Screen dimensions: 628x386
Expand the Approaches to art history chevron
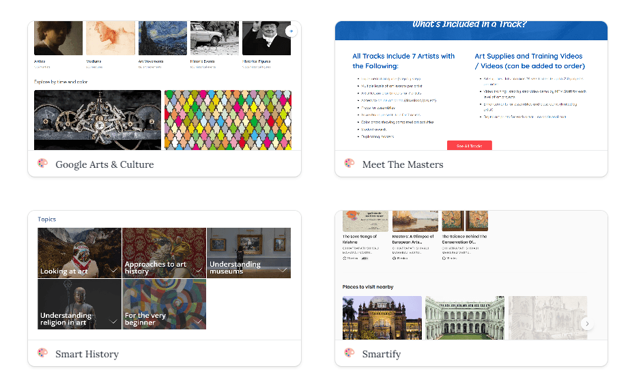199,271
